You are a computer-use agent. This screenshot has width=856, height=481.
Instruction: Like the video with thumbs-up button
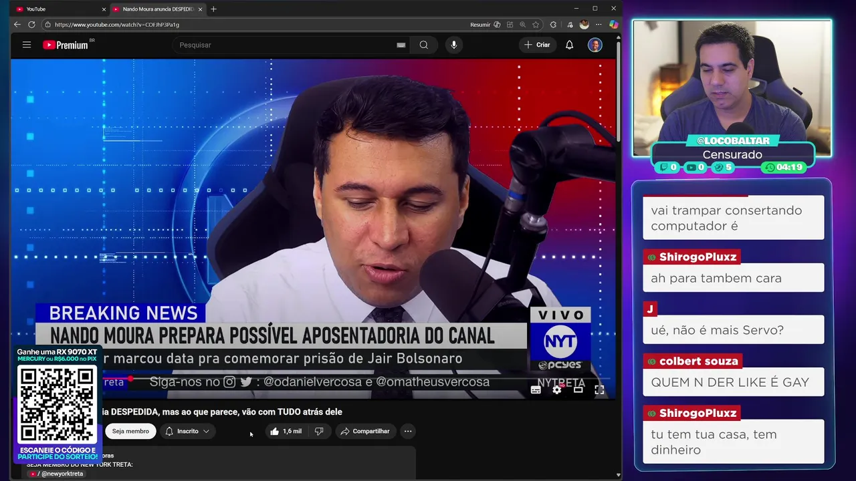[x=286, y=432]
